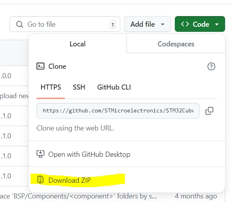Click the Clone heading text

tap(57, 66)
